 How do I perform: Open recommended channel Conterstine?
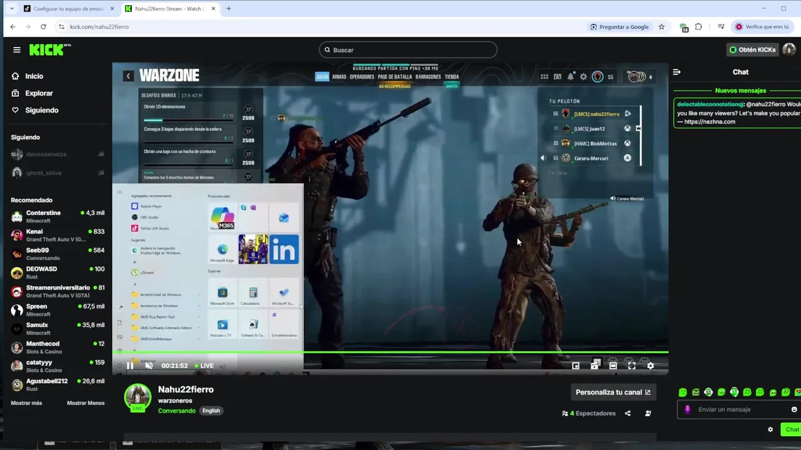(x=57, y=217)
